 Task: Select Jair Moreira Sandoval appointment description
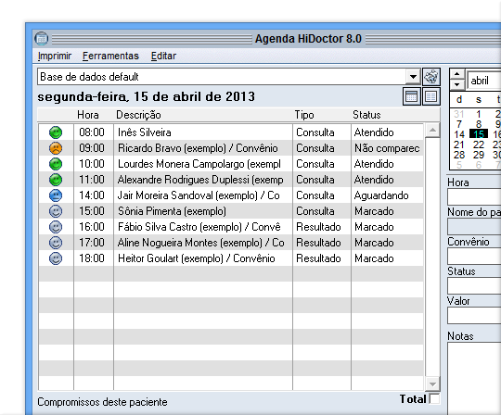pos(199,195)
